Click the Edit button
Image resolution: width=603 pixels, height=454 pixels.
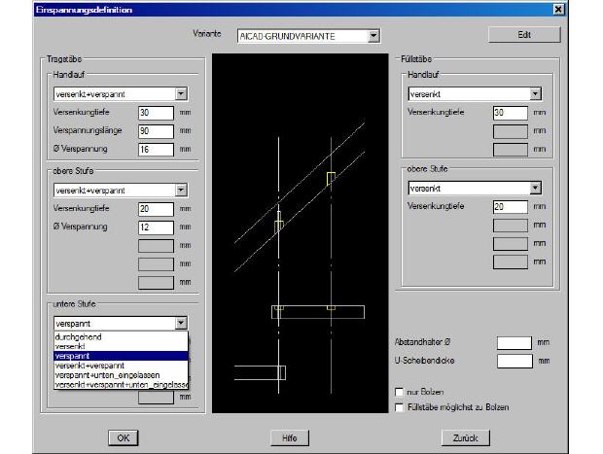(x=524, y=35)
